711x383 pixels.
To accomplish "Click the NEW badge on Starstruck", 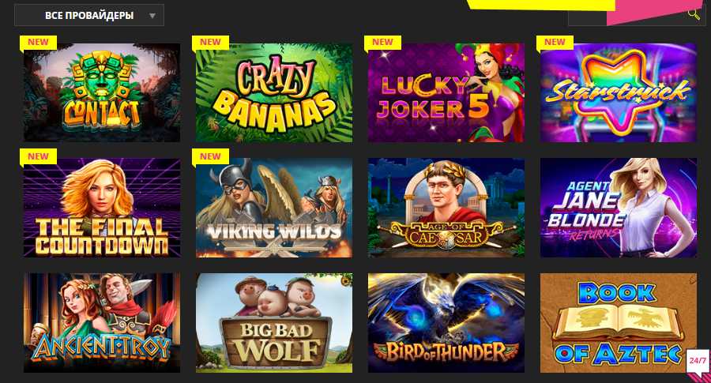I will click(555, 42).
